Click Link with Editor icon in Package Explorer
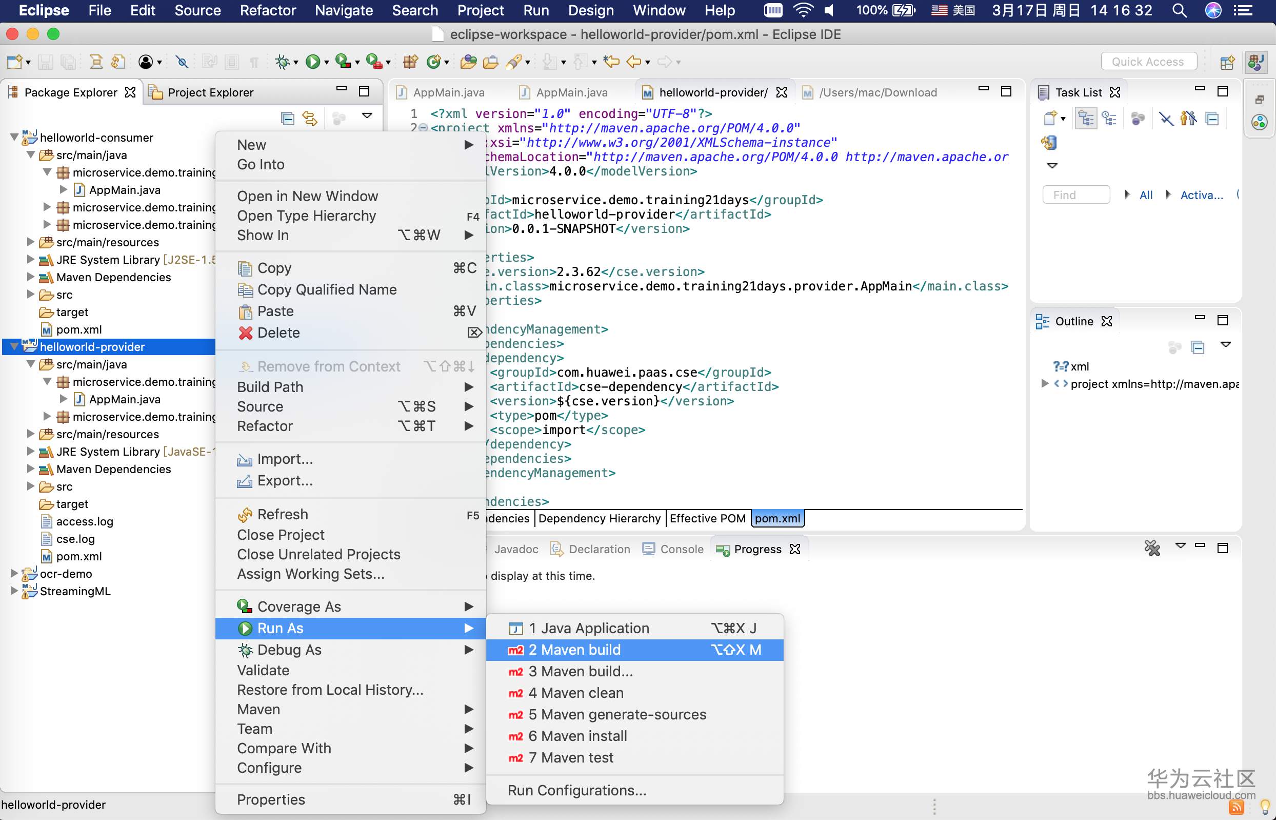This screenshot has width=1276, height=820. coord(310,118)
